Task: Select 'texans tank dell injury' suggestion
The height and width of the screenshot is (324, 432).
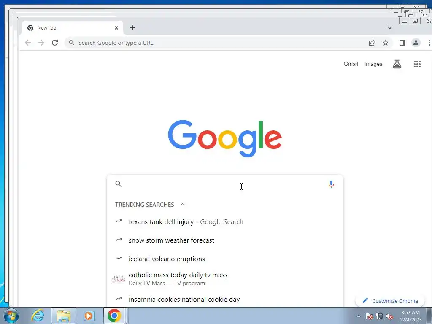Action: 225,222
